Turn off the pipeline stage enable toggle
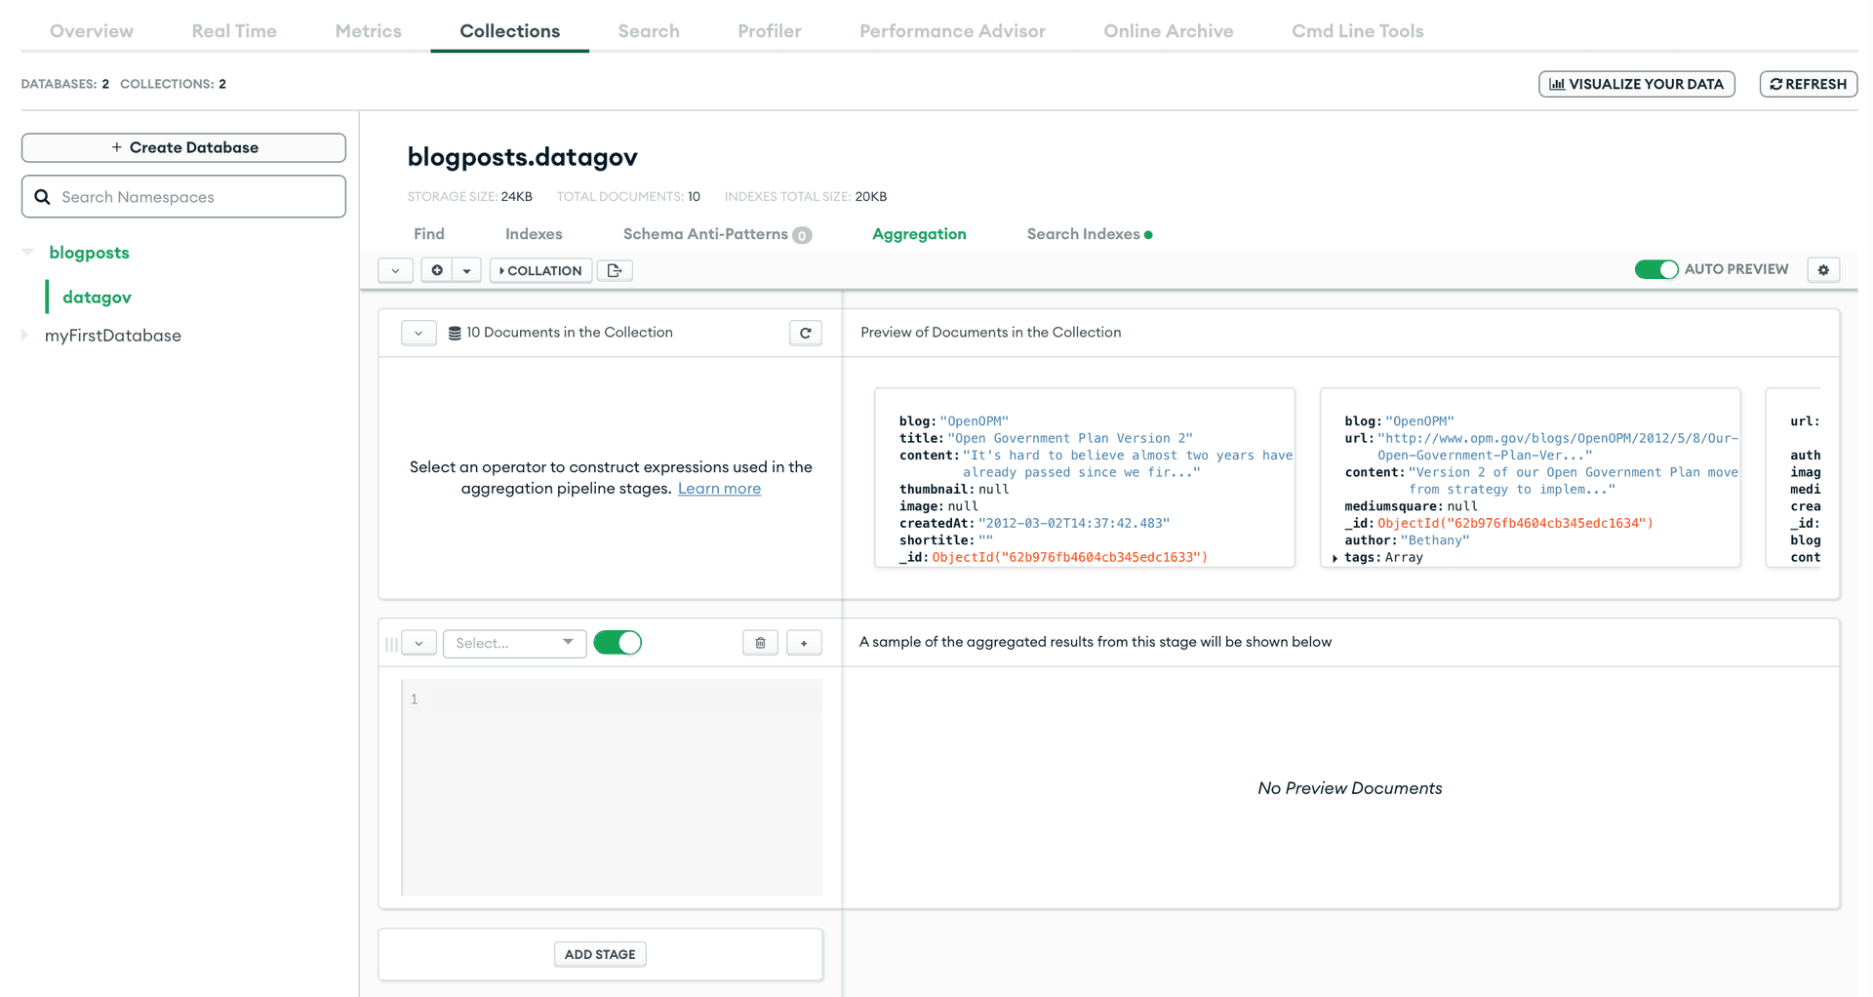 click(x=618, y=643)
